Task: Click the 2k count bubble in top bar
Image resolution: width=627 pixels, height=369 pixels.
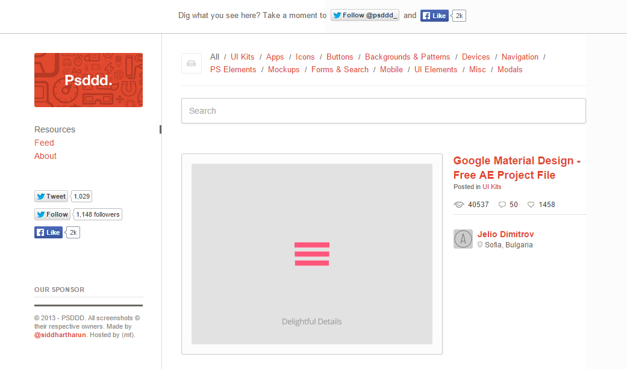Action: (x=459, y=16)
